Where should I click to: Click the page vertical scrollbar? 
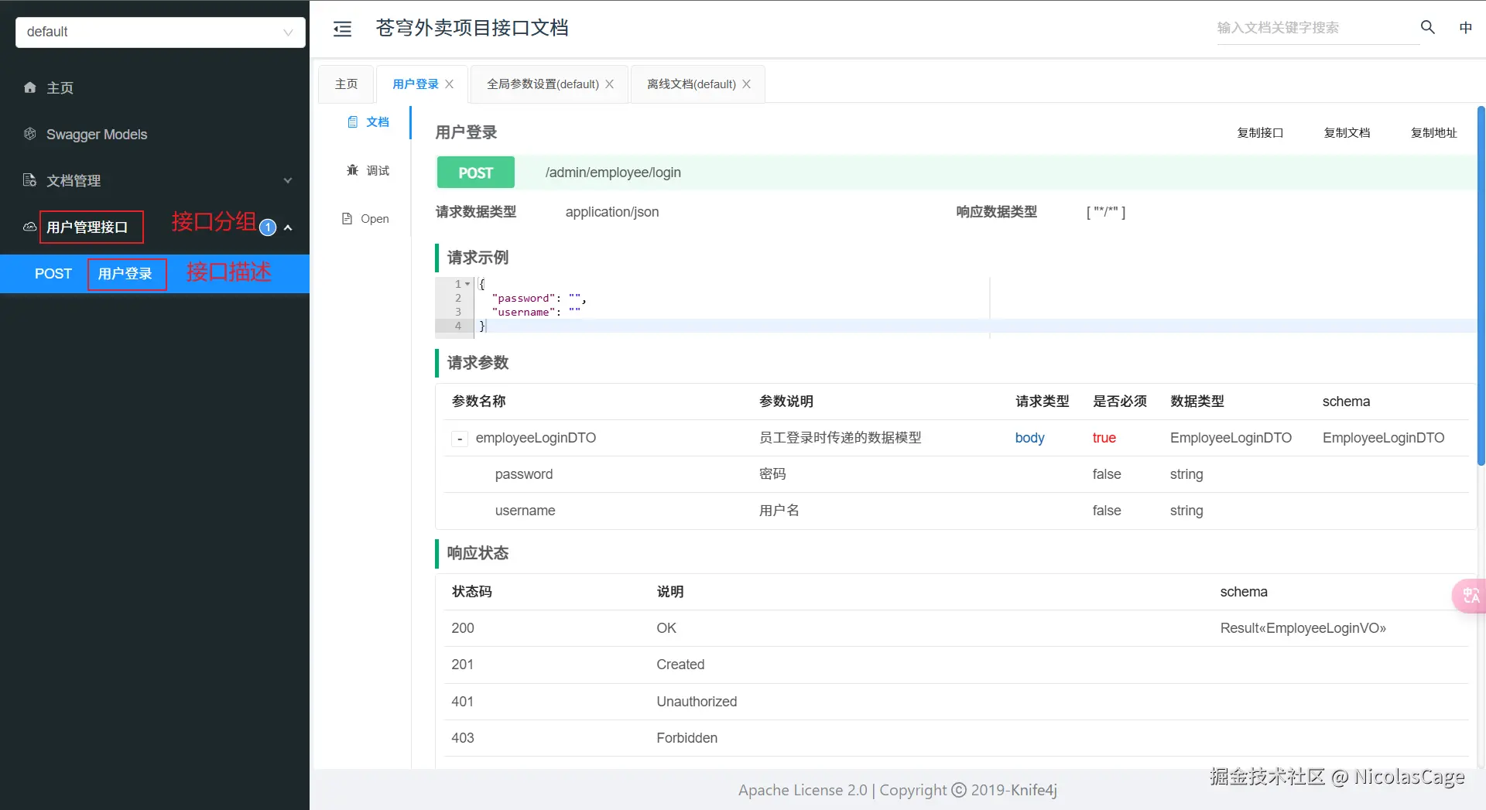click(1481, 286)
